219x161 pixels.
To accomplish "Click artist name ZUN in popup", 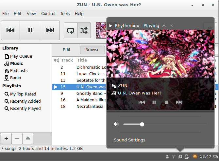I will [x=123, y=85].
